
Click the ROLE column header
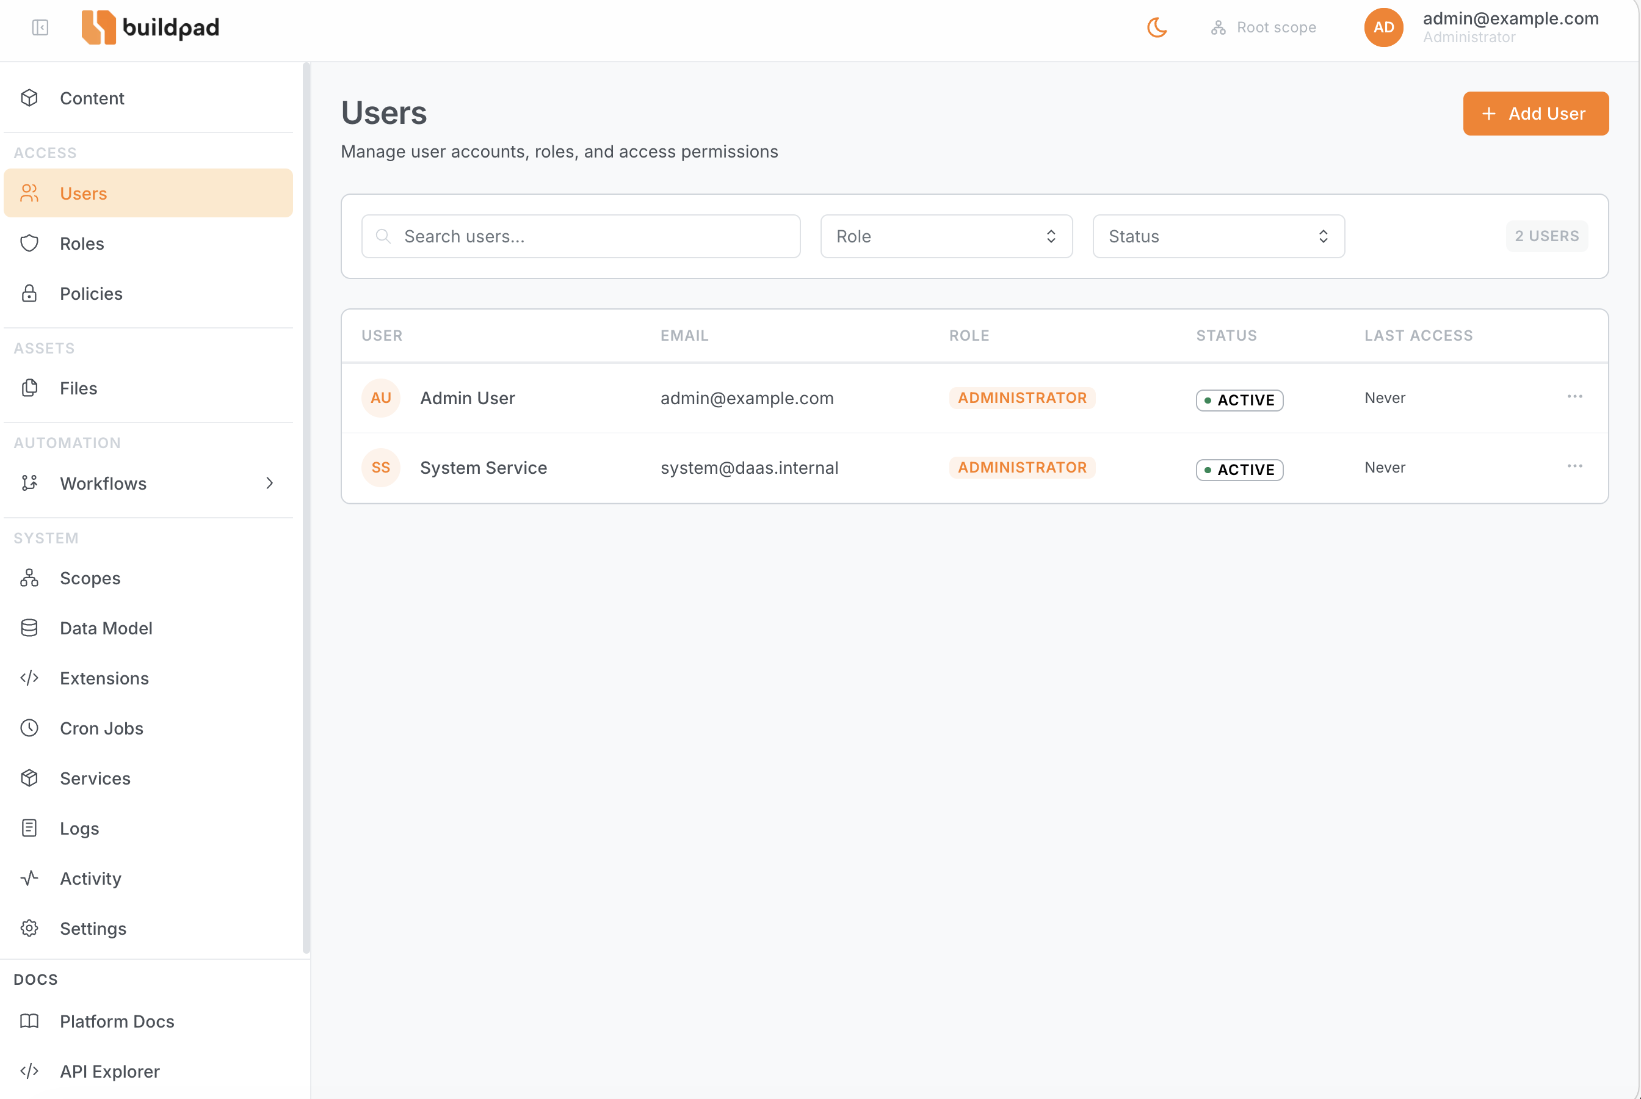pyautogui.click(x=969, y=336)
